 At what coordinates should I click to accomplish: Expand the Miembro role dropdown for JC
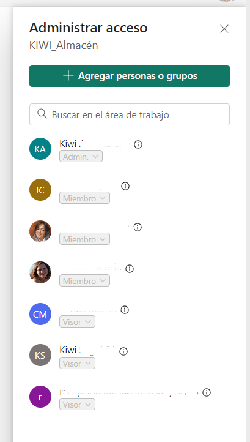coord(84,198)
